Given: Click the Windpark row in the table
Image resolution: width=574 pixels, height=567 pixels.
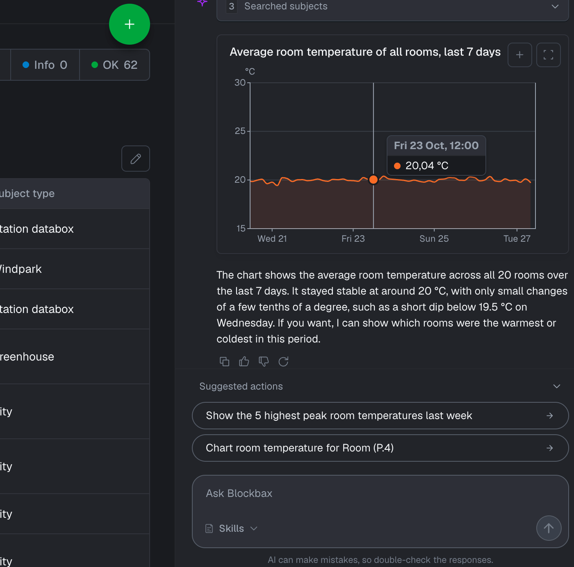Looking at the screenshot, I should click(75, 269).
